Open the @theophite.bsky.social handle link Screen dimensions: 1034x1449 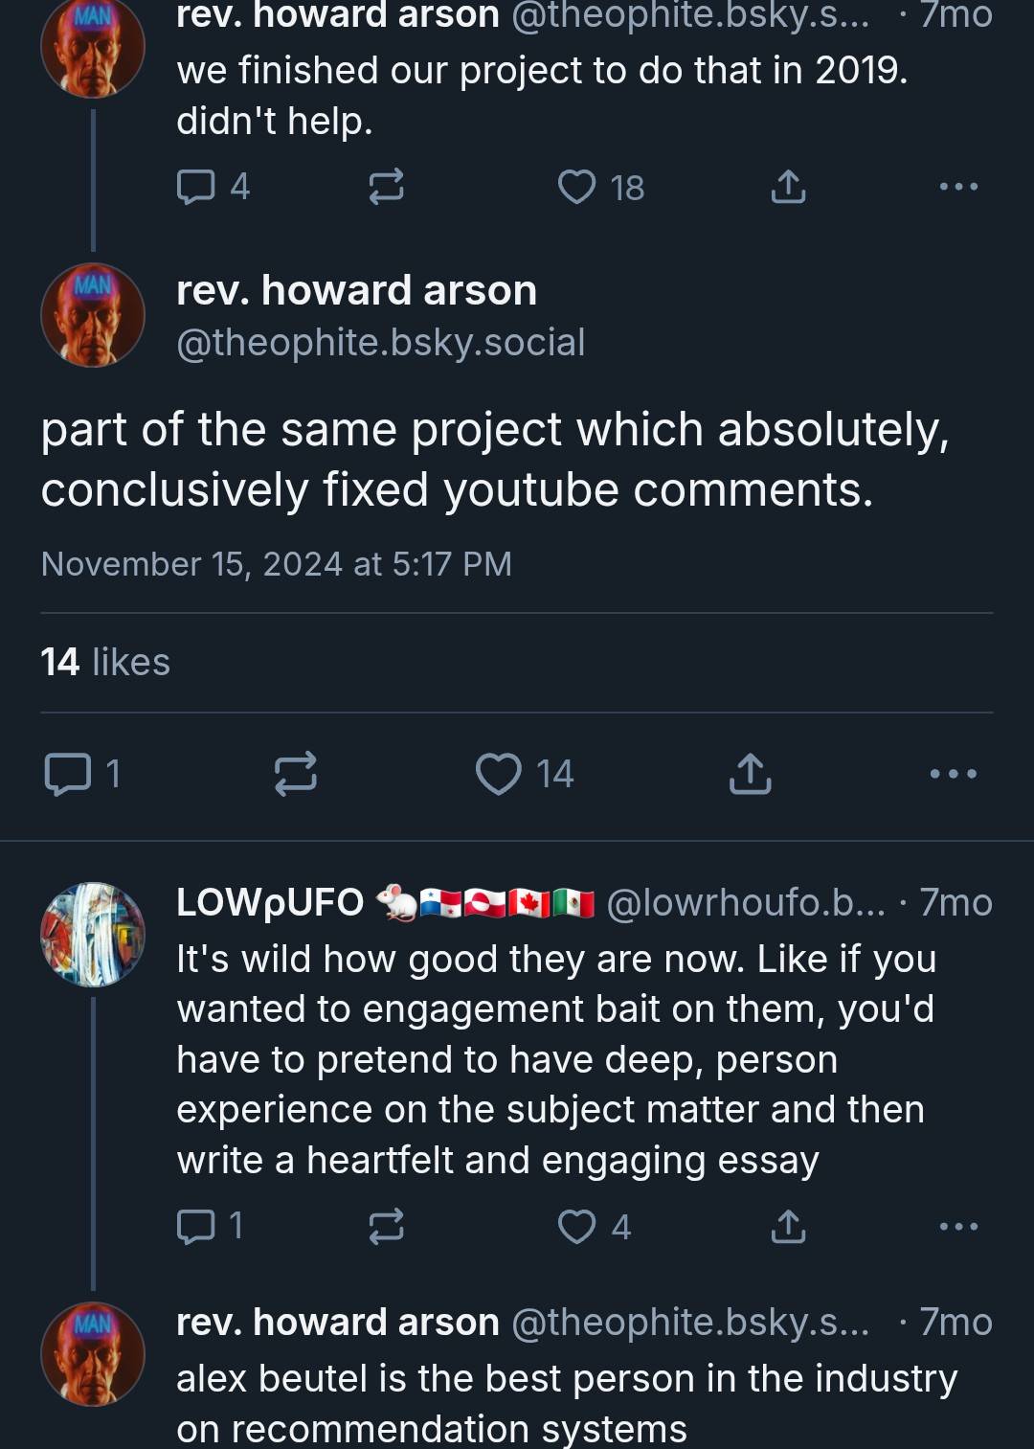point(380,343)
